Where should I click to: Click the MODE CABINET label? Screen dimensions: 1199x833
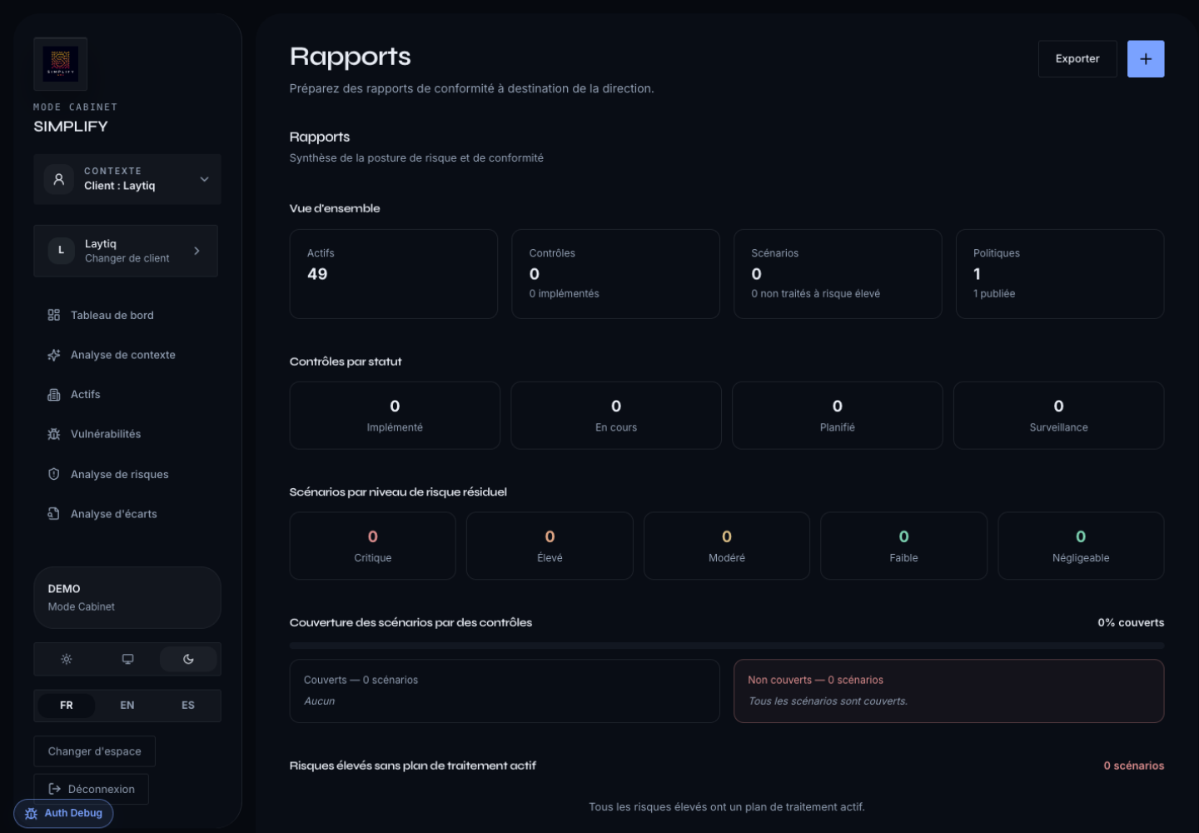[x=76, y=107]
